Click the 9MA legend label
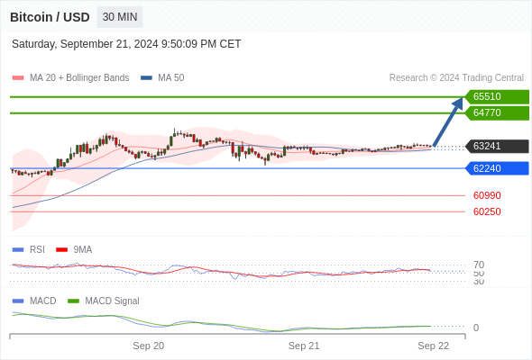 [83, 250]
